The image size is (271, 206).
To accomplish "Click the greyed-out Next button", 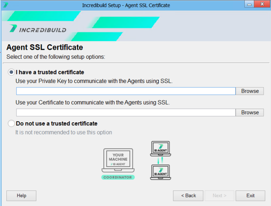I will point(219,196).
